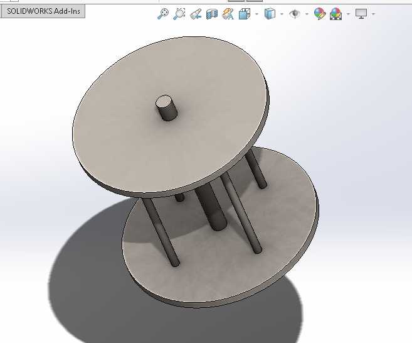Toggle Hide/Show Items eye icon
This screenshot has width=412, height=343.
[295, 14]
